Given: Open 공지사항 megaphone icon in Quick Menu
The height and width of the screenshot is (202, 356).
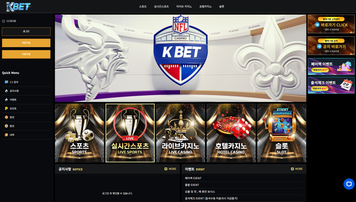Looking at the screenshot, I should coord(6,91).
